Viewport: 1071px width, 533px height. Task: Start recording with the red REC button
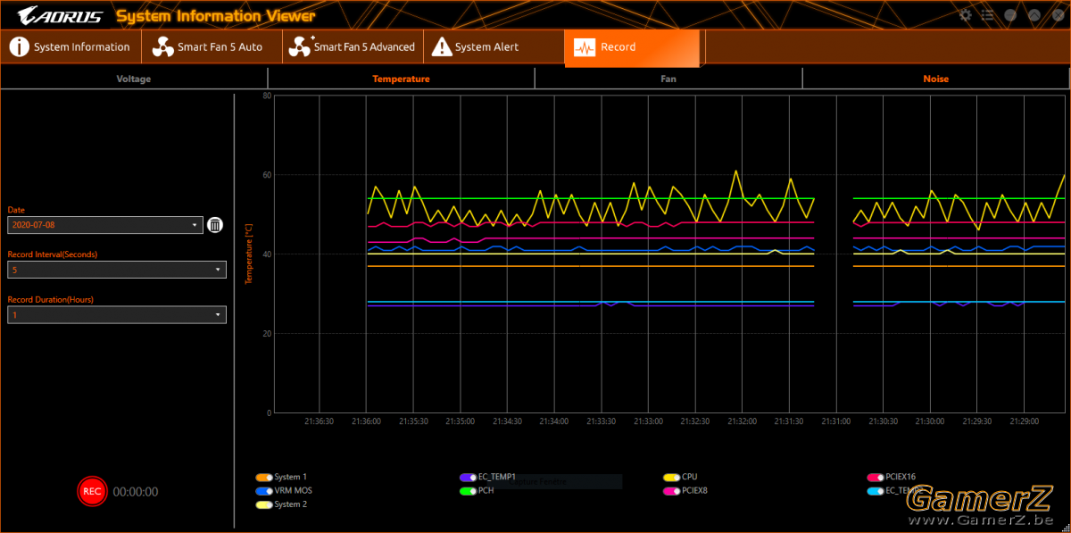click(x=91, y=491)
